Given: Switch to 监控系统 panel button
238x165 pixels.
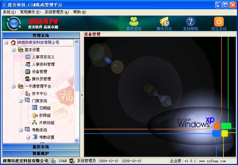Looking at the screenshot, I should (41, 147).
